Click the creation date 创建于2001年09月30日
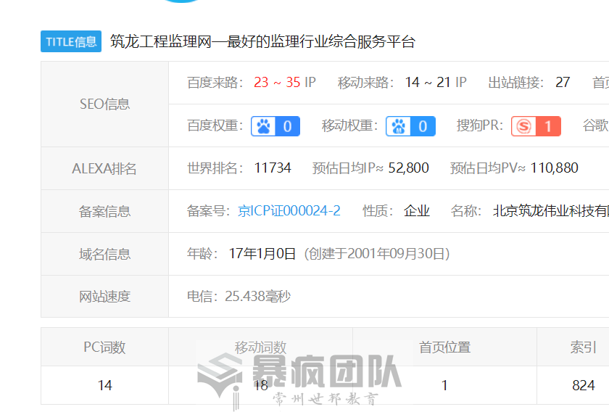This screenshot has width=609, height=412. (377, 253)
